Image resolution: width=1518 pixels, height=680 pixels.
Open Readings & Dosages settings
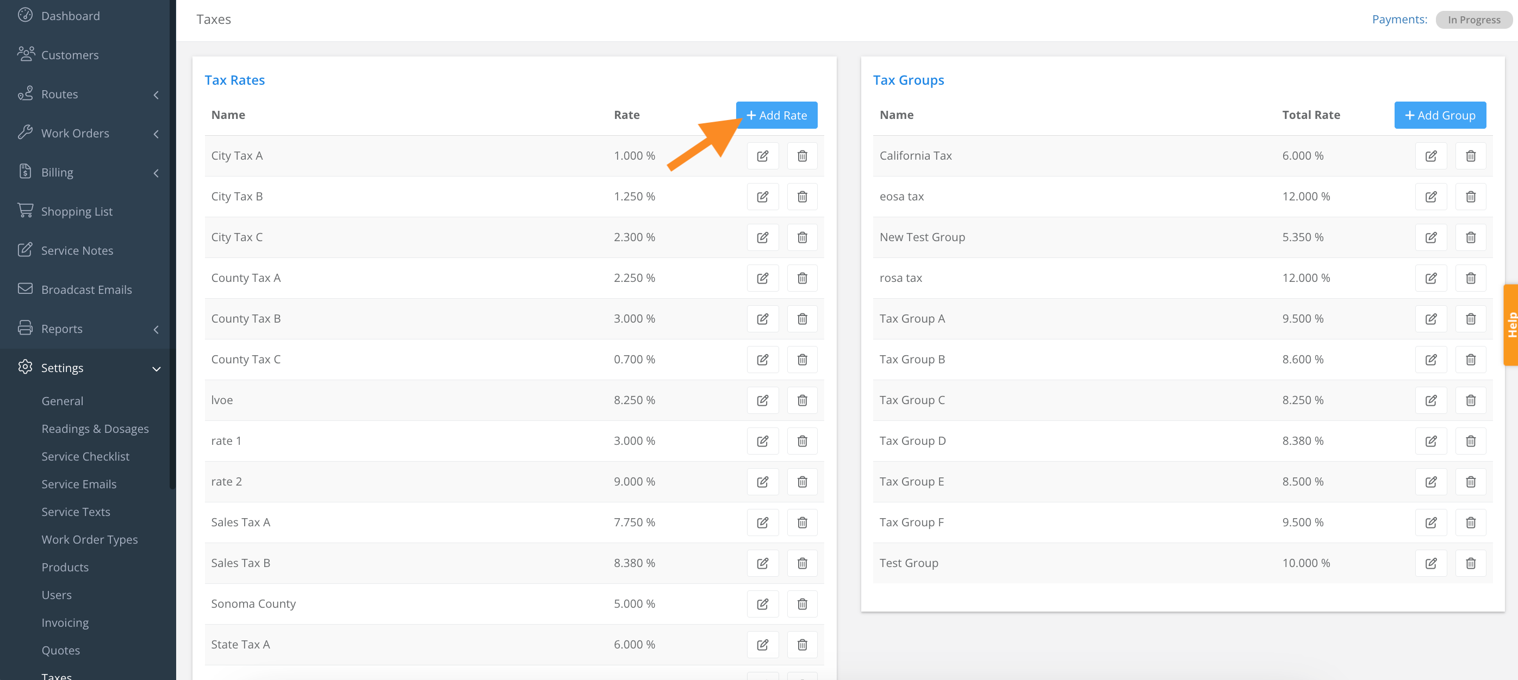click(95, 429)
